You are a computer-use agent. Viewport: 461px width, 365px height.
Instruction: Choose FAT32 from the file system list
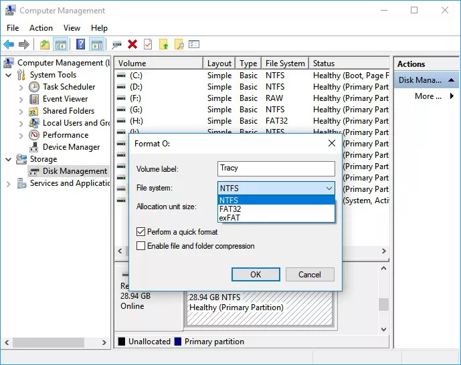click(230, 209)
